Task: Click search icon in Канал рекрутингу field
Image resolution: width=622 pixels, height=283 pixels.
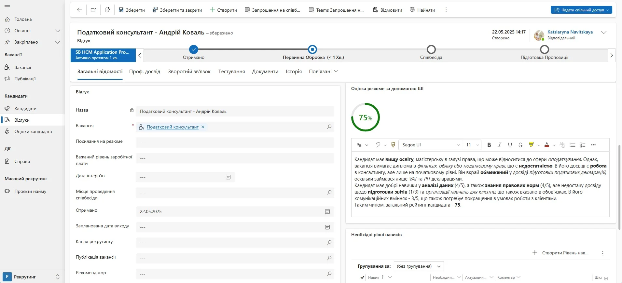Action: tap(329, 243)
